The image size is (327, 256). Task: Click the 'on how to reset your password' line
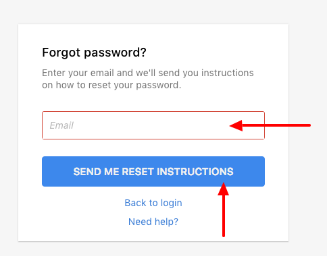point(111,86)
